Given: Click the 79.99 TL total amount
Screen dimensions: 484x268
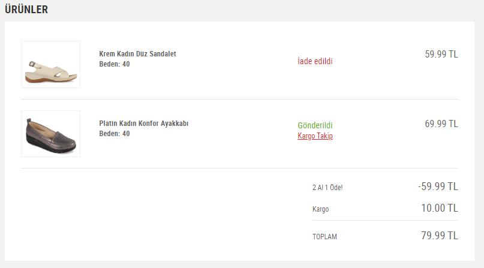Looking at the screenshot, I should pos(440,236).
